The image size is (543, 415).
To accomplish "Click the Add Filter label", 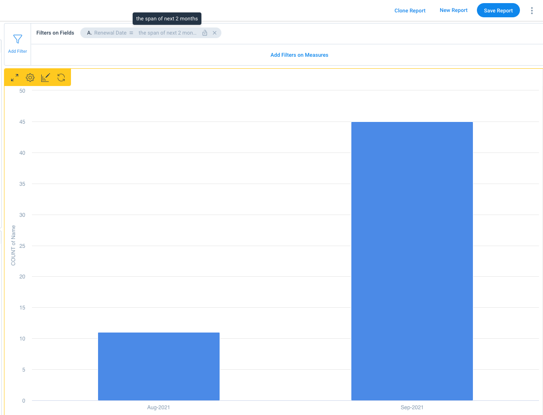I will 17,51.
